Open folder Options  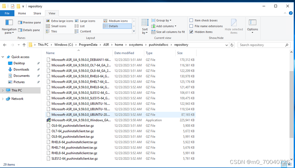pyautogui.click(x=252, y=27)
